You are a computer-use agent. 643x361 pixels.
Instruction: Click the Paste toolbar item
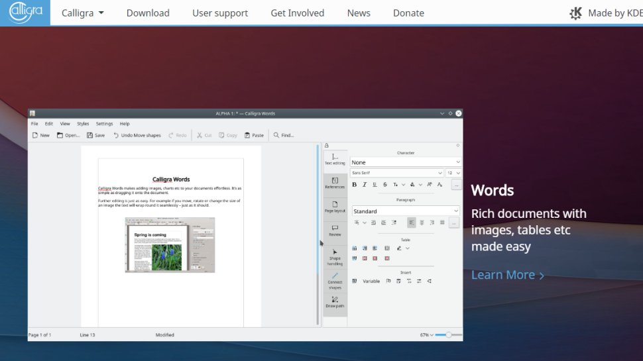254,135
